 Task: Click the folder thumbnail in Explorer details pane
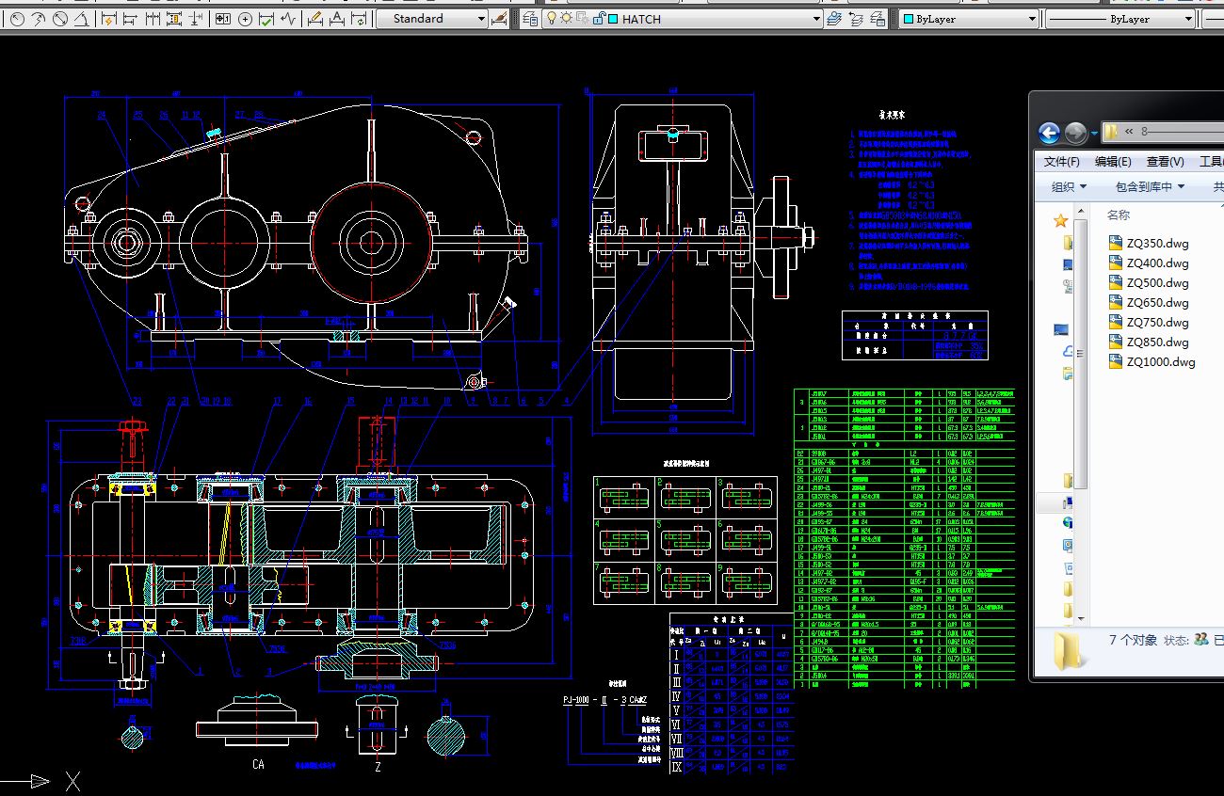point(1066,649)
